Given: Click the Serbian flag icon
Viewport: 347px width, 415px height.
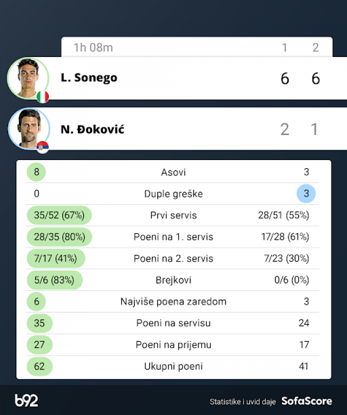Looking at the screenshot, I should pyautogui.click(x=43, y=147).
